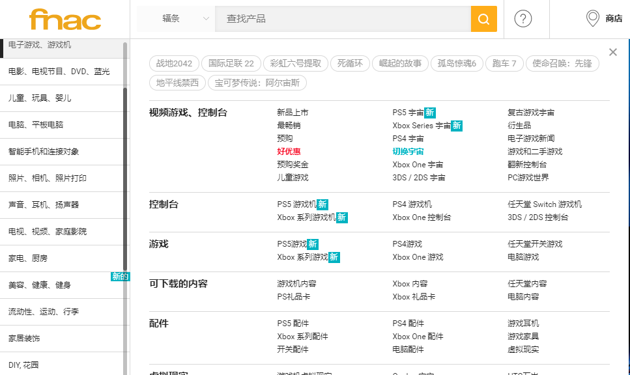This screenshot has width=630, height=375.
Task: Click the orange search magnifier button
Action: click(x=484, y=19)
